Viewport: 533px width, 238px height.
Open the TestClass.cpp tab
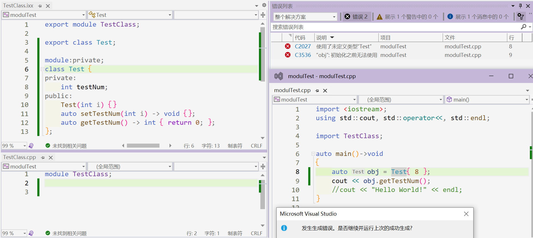[19, 157]
